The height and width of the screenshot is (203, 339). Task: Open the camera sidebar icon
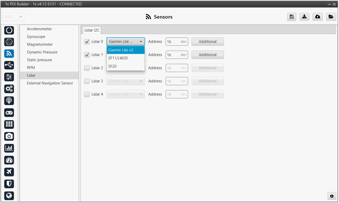click(9, 136)
